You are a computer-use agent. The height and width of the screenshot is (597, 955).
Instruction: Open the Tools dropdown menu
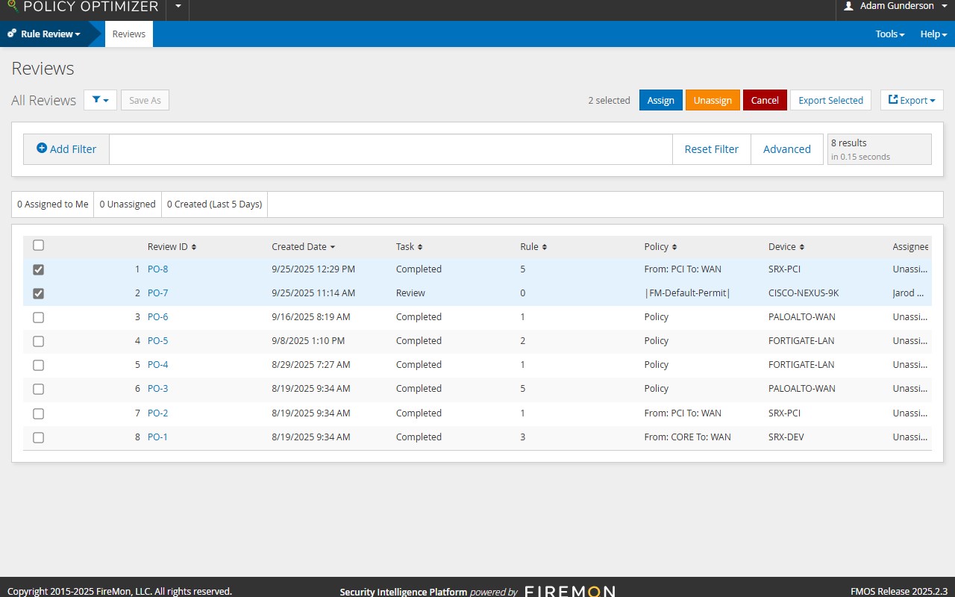[890, 34]
